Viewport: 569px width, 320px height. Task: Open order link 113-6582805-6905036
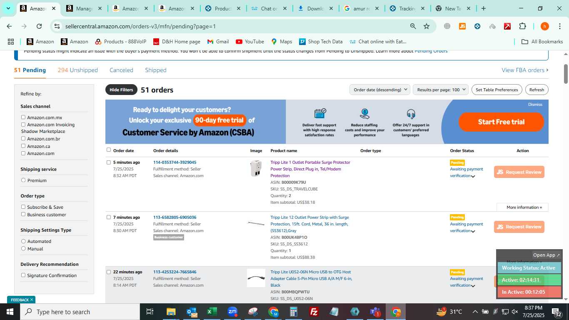175,217
